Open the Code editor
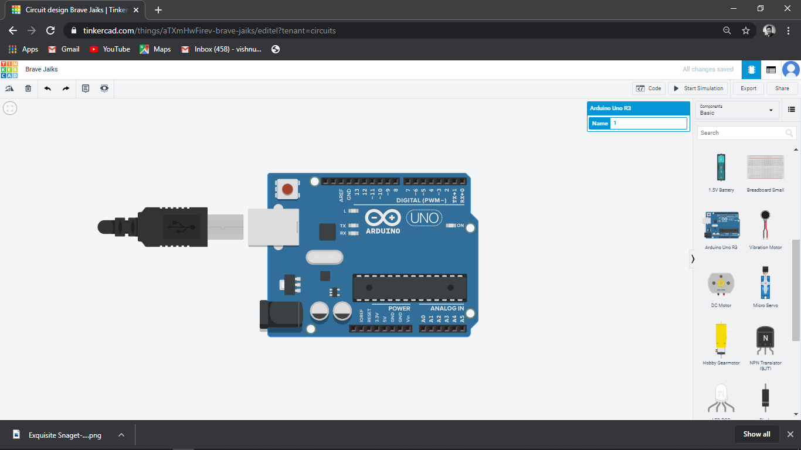 tap(649, 88)
